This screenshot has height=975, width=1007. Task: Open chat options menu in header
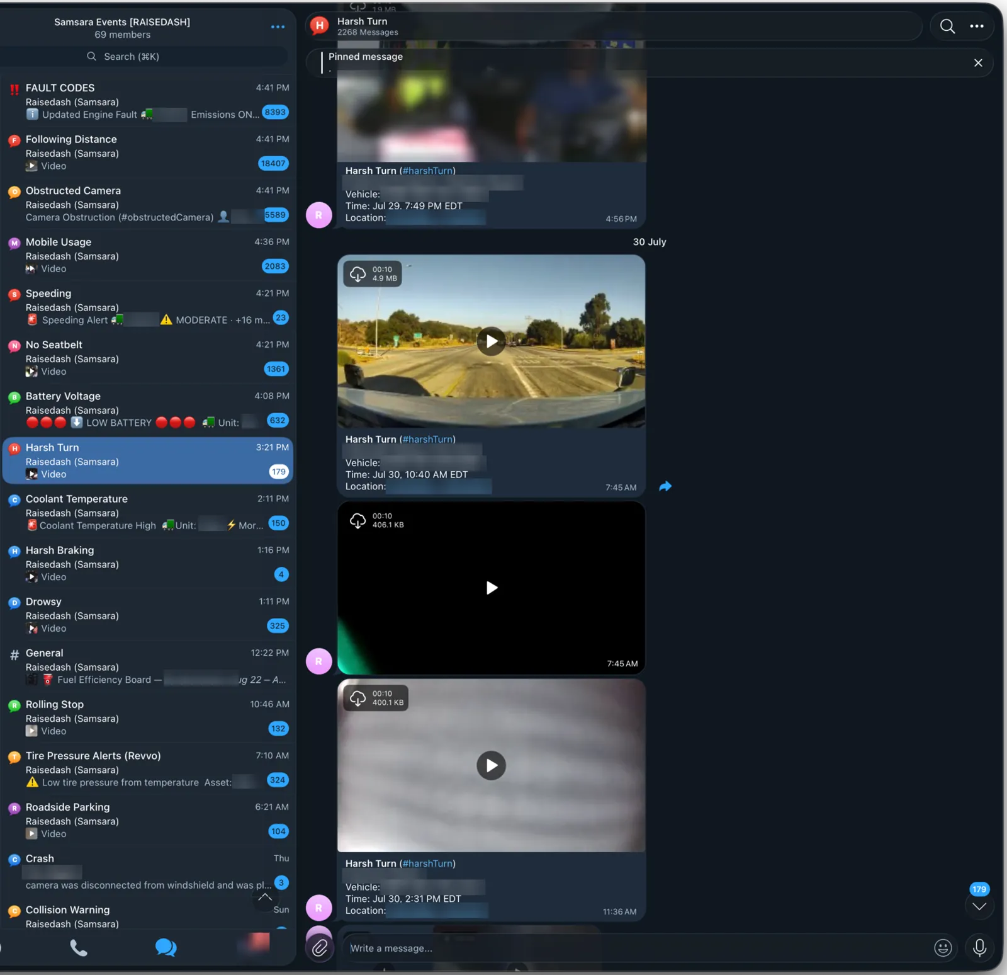(x=977, y=26)
